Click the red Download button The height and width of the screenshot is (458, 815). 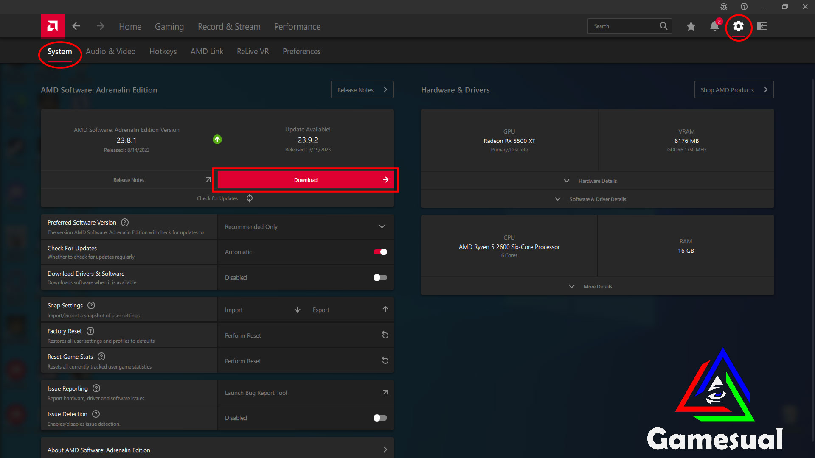pos(306,180)
